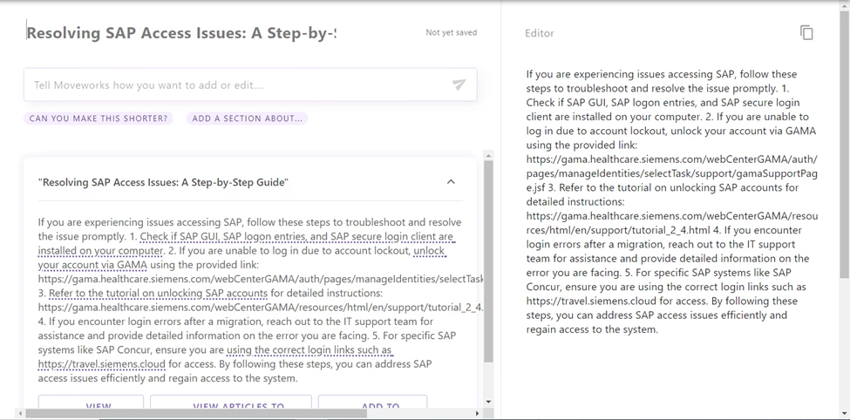850x420 pixels.
Task: Click the gamaSupportPage URL in Editor panel
Action: [x=672, y=173]
